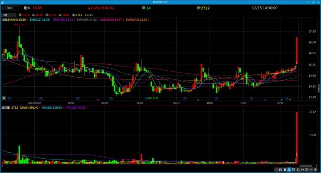Click the eye visibility icon in toolbar

pyautogui.click(x=302, y=170)
